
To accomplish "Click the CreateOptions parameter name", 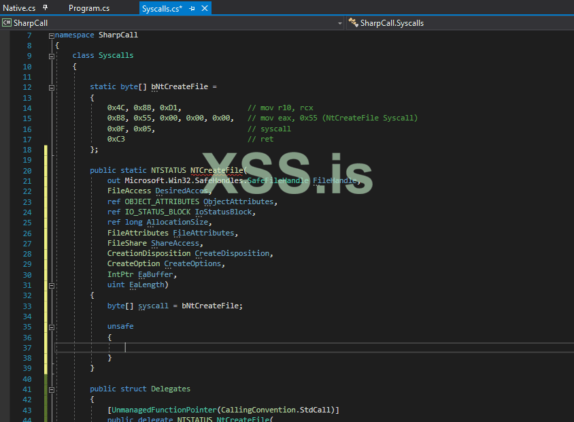I will pyautogui.click(x=192, y=263).
